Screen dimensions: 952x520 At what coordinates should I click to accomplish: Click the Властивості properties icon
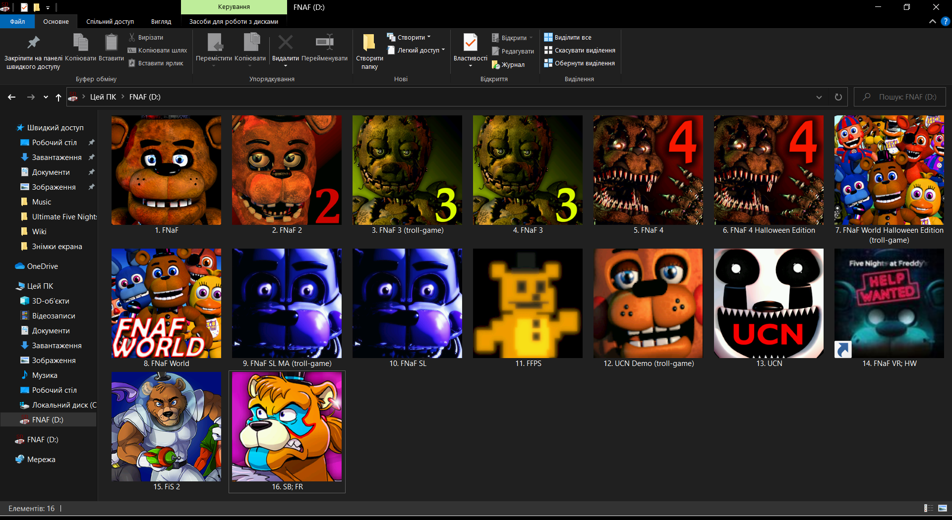[470, 43]
